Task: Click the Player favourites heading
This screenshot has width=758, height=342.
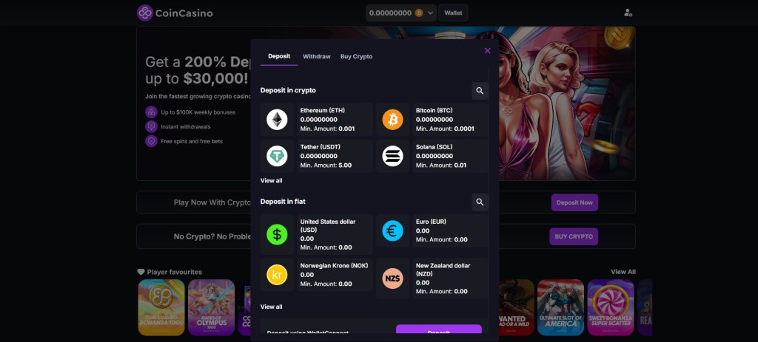Action: [x=175, y=272]
